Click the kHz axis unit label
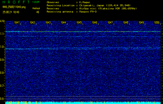Image resolution: width=163 pixels, height=104 pixels. point(2,21)
